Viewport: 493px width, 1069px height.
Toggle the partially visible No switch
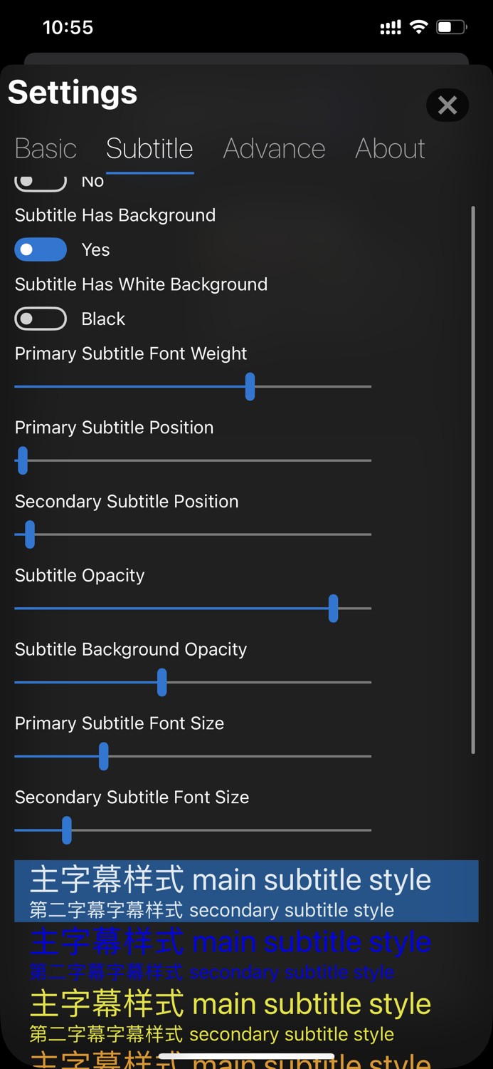coord(41,182)
